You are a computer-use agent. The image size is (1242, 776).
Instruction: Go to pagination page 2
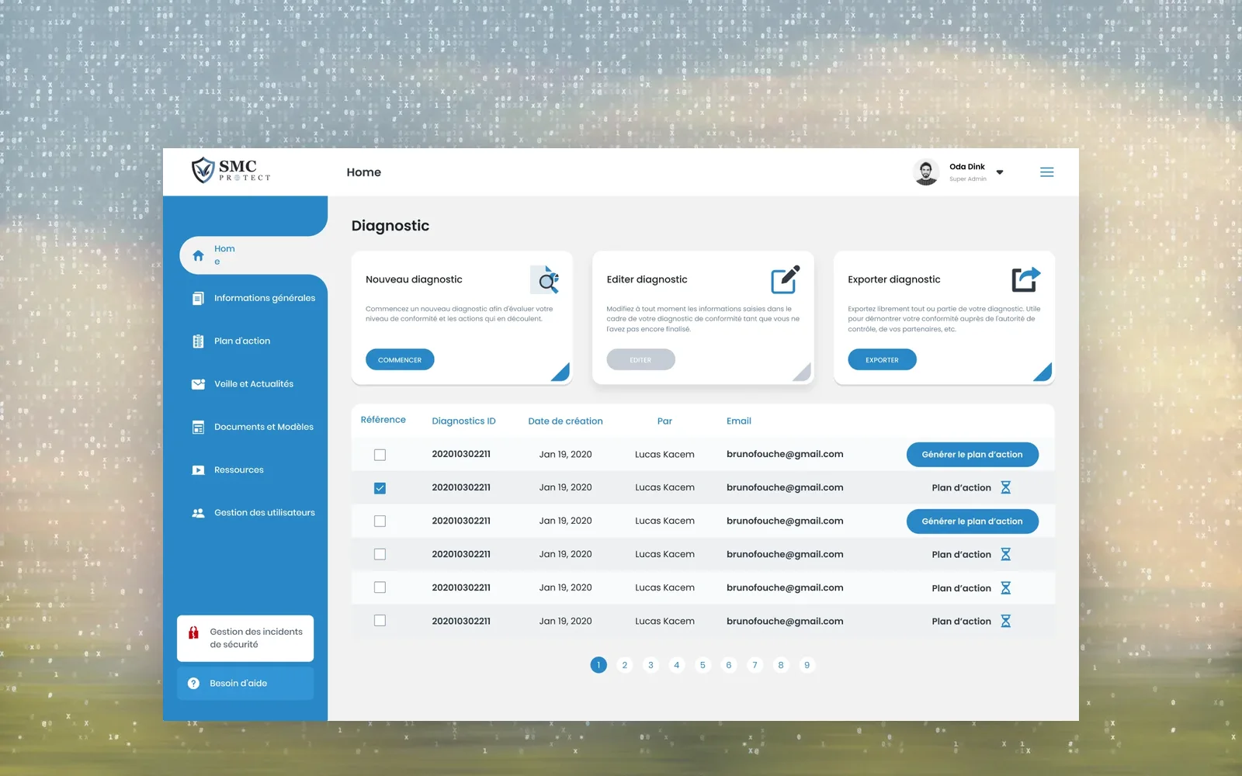coord(625,665)
